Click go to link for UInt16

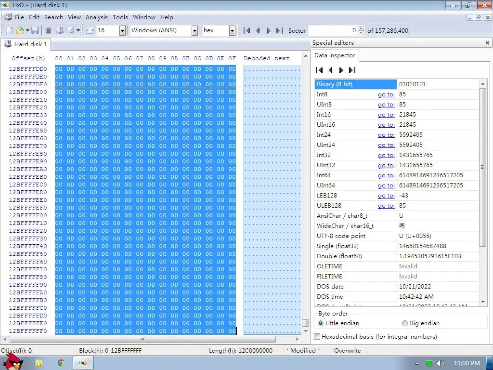point(386,125)
